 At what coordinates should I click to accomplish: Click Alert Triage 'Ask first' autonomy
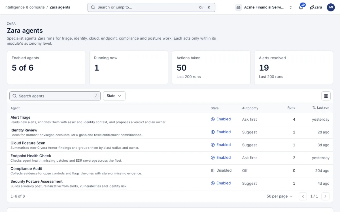pyautogui.click(x=249, y=119)
